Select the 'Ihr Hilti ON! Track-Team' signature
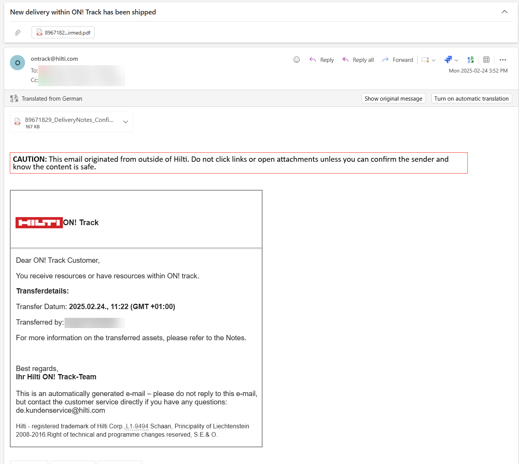 click(56, 377)
